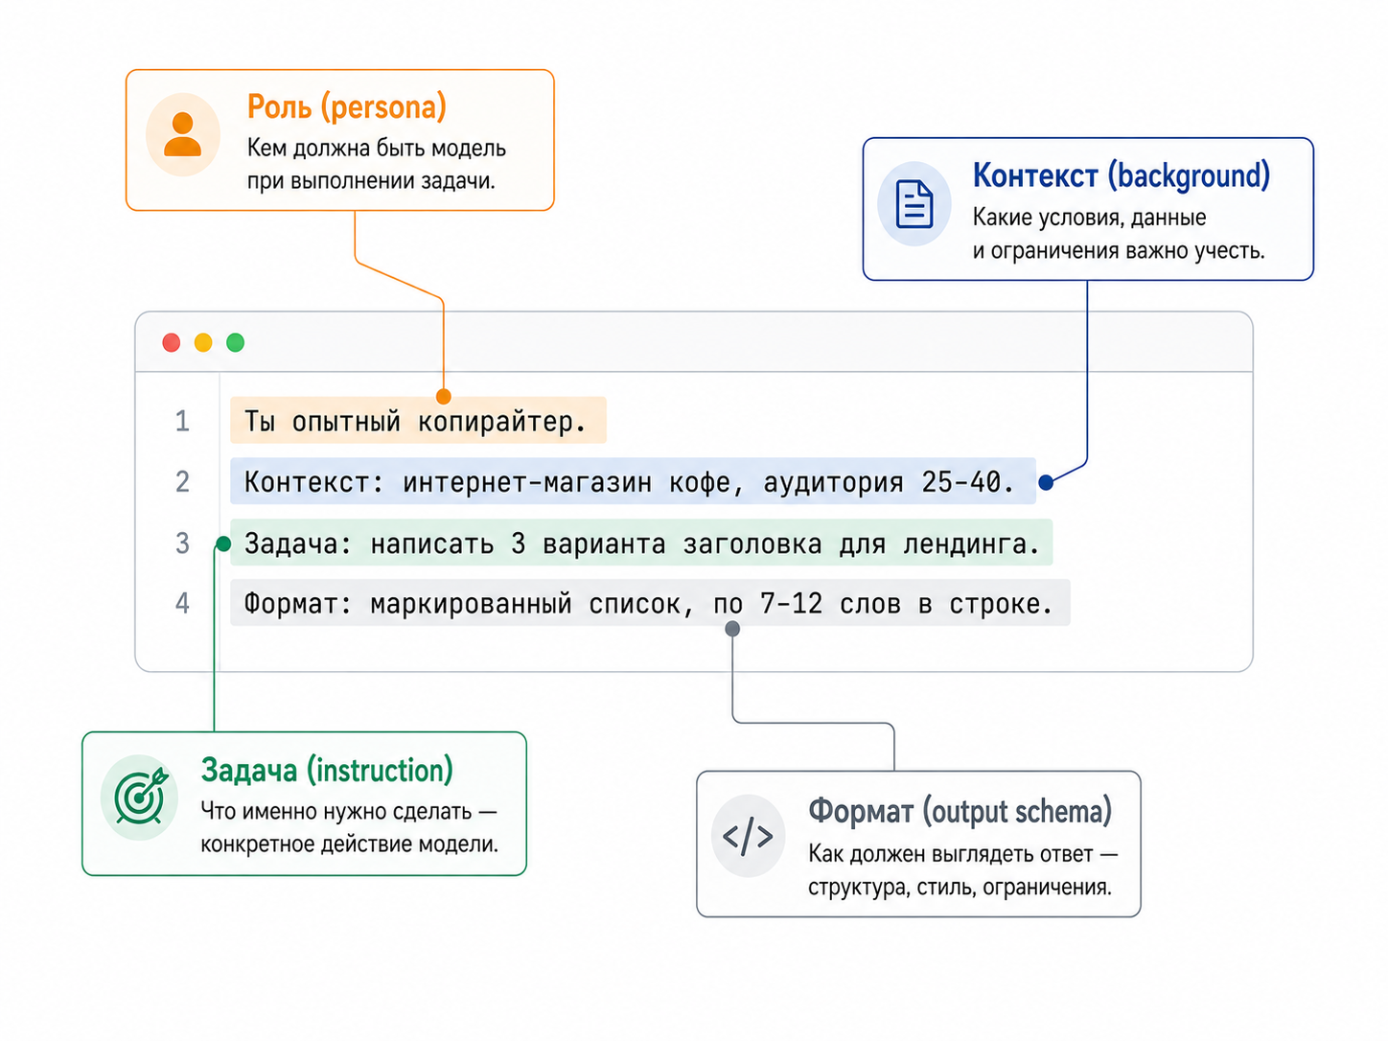The width and height of the screenshot is (1388, 1041).
Task: Click the code brackets icon in Формат card
Action: (748, 836)
